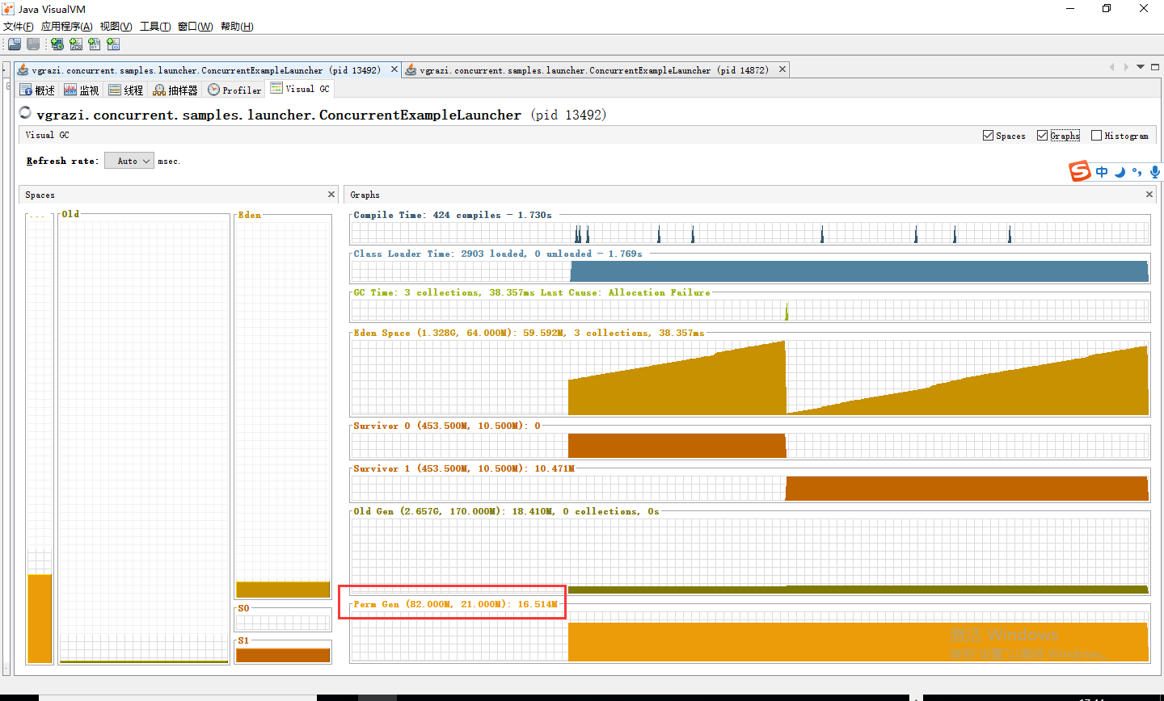Click the Load snapshot toolbar icon
Image resolution: width=1164 pixels, height=701 pixels.
coord(15,44)
